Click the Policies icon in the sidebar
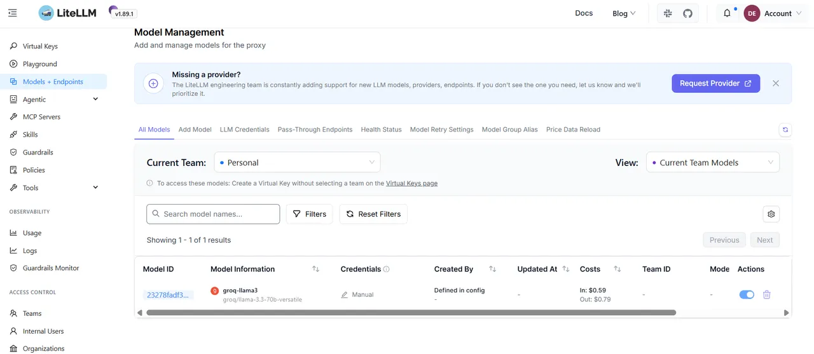814x354 pixels. (x=13, y=170)
